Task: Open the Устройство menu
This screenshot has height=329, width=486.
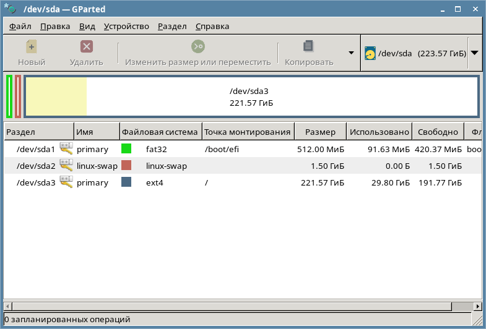Action: (126, 27)
